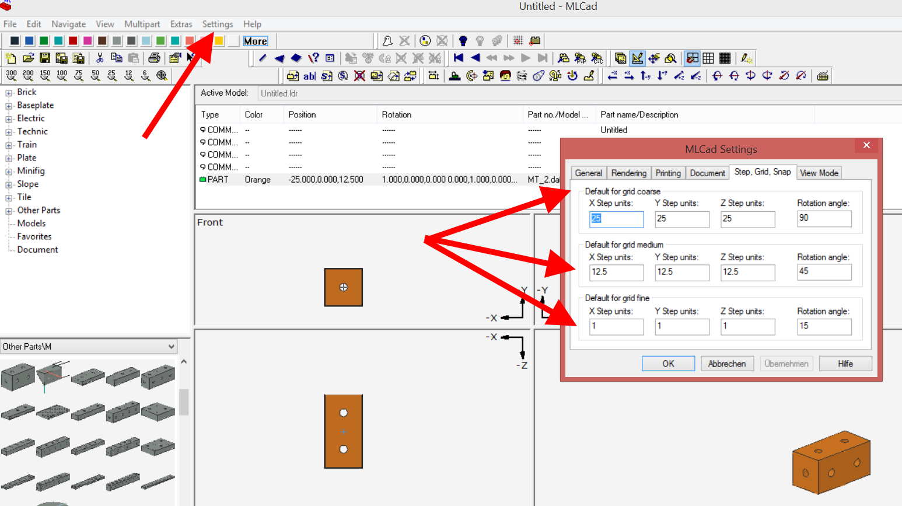
Task: Click the Hilfe button
Action: (x=845, y=364)
